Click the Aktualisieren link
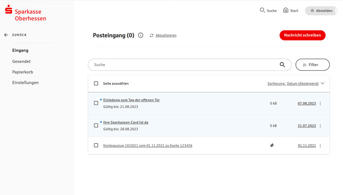The width and height of the screenshot is (343, 195). point(166,35)
